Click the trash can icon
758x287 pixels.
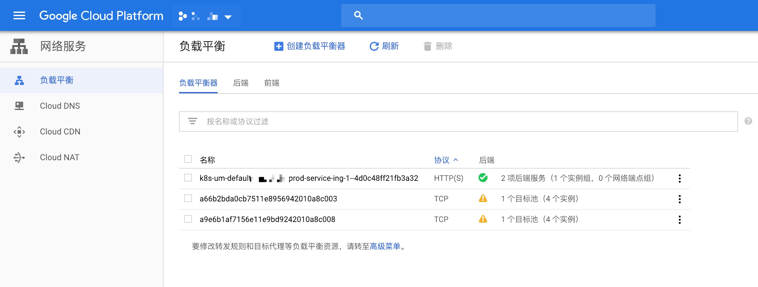427,46
